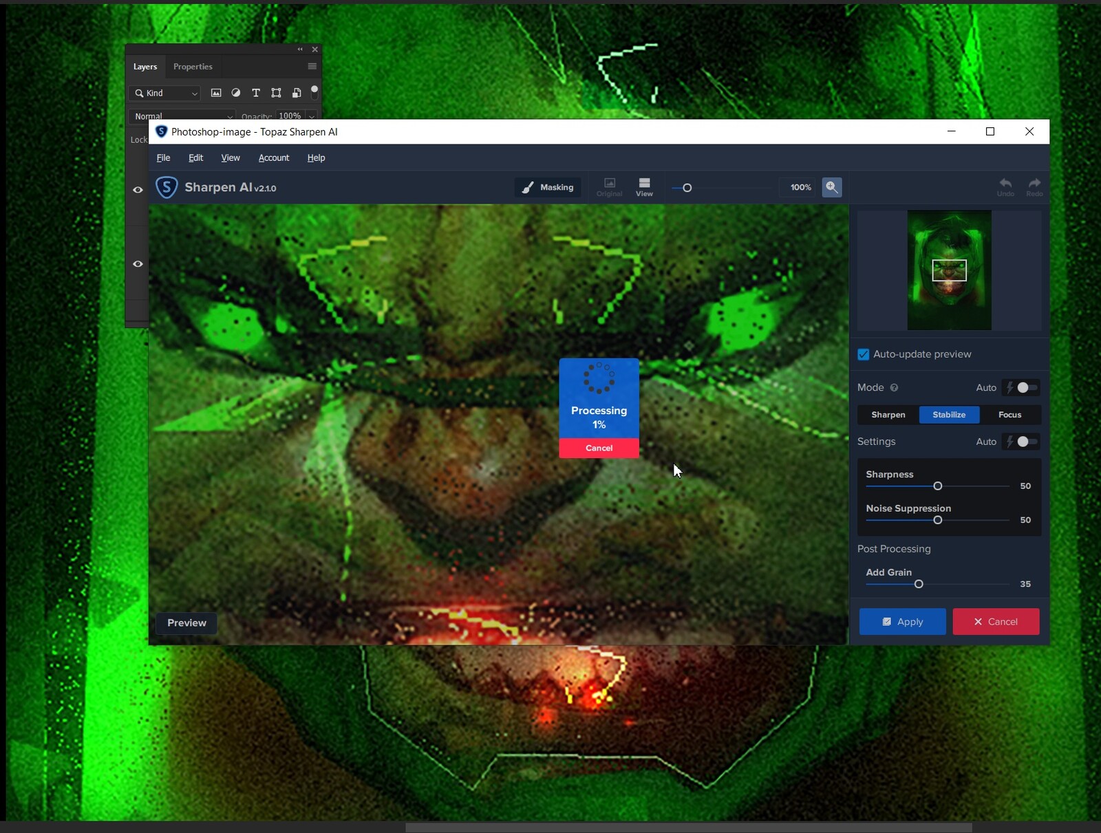Open the Account menu
The image size is (1101, 833).
274,158
